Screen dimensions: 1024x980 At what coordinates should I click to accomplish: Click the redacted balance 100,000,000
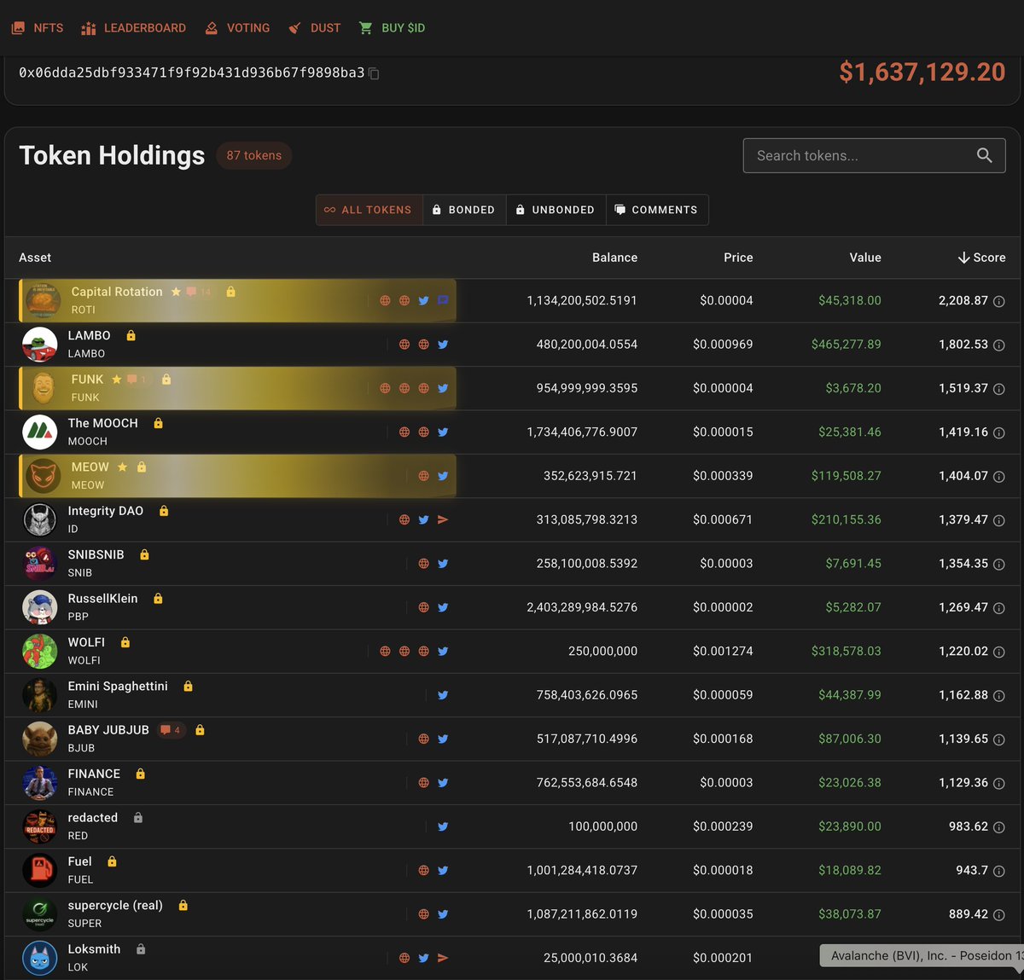[x=602, y=826]
